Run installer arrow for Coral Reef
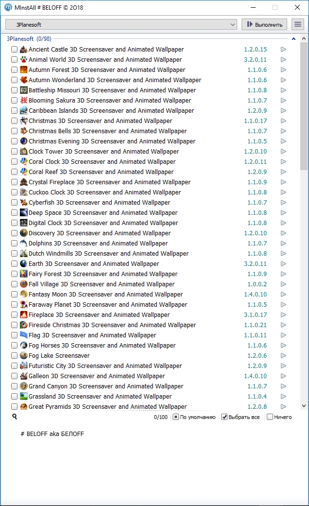Image resolution: width=309 pixels, height=506 pixels. pos(284,172)
